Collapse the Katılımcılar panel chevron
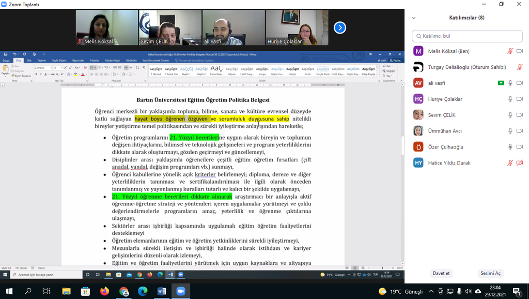This screenshot has height=299, width=529. click(x=414, y=18)
